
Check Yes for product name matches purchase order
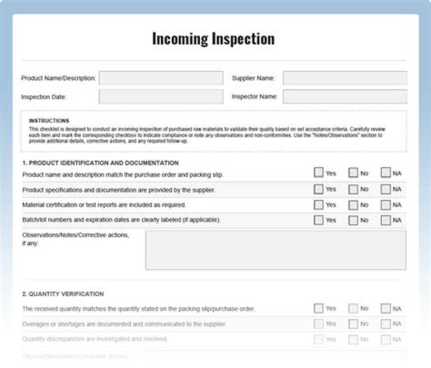point(318,173)
